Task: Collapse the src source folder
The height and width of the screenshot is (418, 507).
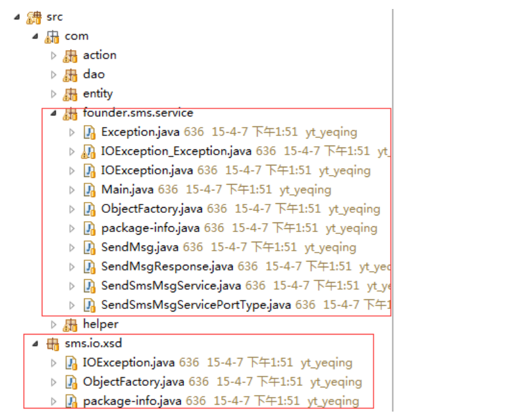Action: (x=17, y=17)
